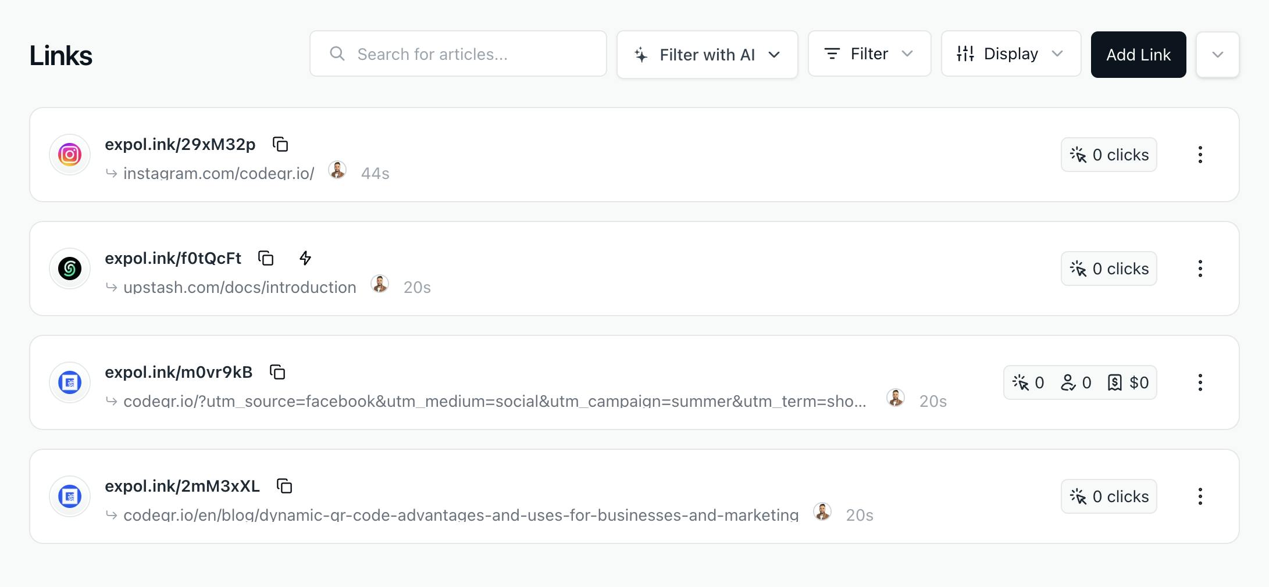Focus the Search for articles field

click(x=458, y=54)
